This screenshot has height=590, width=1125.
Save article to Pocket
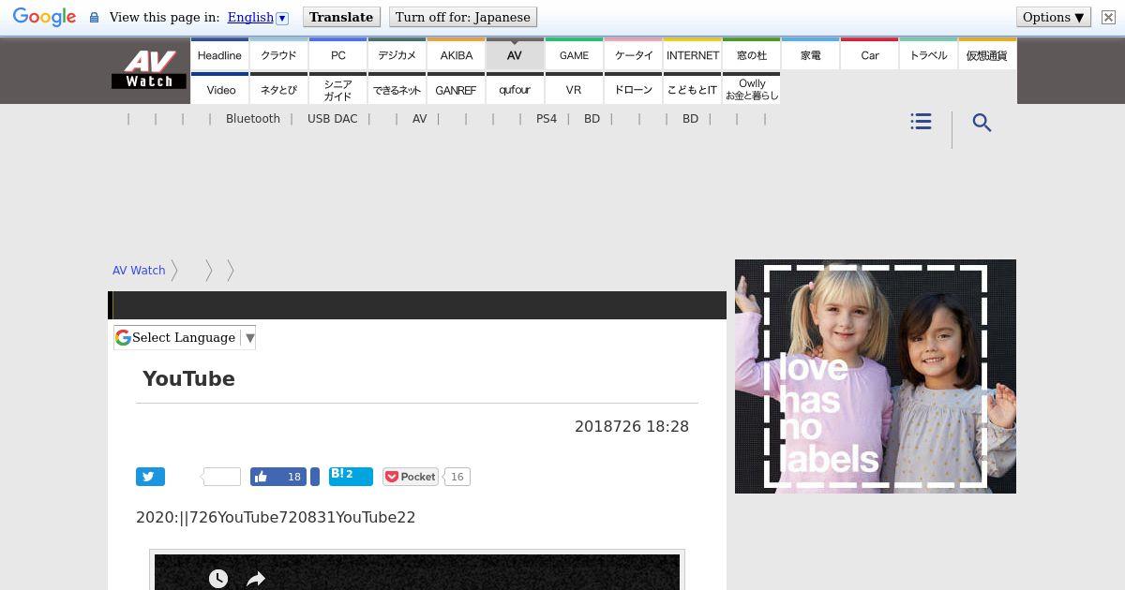click(411, 477)
